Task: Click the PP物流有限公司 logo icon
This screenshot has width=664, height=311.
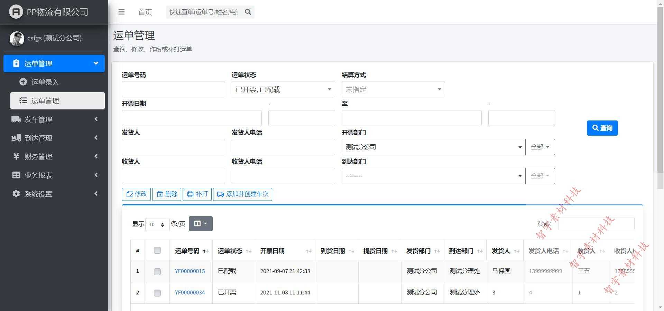Action: 16,12
